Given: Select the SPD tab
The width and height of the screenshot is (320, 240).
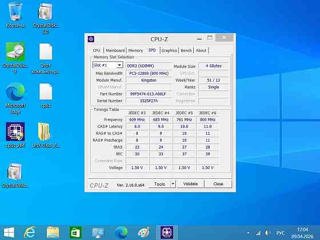Looking at the screenshot, I should pyautogui.click(x=152, y=50).
